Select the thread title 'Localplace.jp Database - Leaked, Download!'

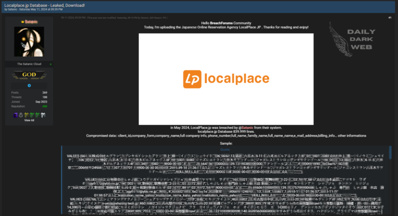point(45,5)
